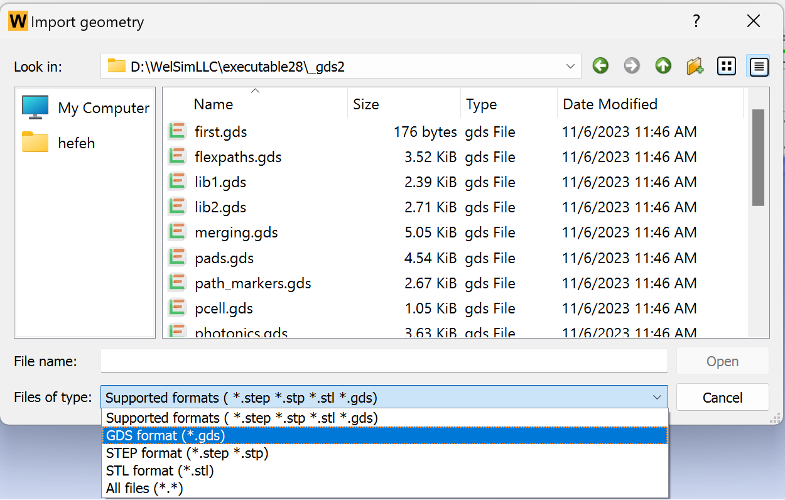Select GDS format from the file type list
This screenshot has height=500, width=785.
(x=165, y=435)
